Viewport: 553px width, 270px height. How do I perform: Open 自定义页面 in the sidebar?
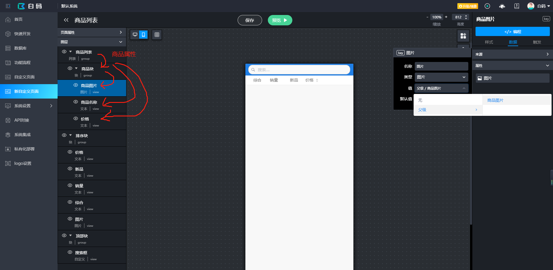[x=29, y=77]
